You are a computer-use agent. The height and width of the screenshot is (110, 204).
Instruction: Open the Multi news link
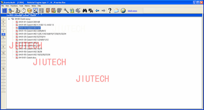pos(132,11)
